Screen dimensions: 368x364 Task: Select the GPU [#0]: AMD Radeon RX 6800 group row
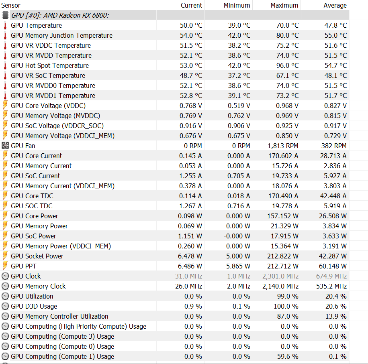coord(175,15)
